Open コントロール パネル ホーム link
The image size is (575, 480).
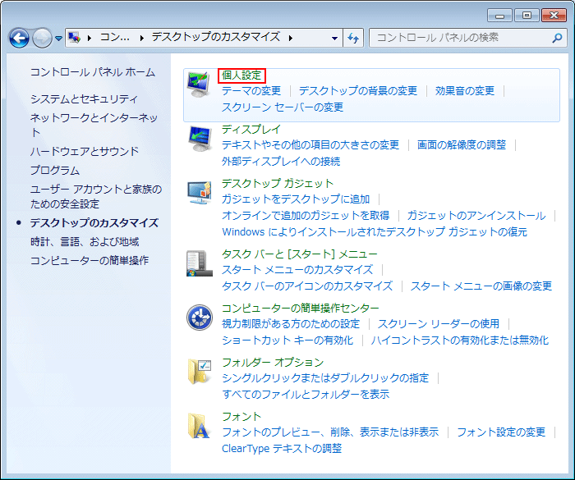(x=92, y=72)
